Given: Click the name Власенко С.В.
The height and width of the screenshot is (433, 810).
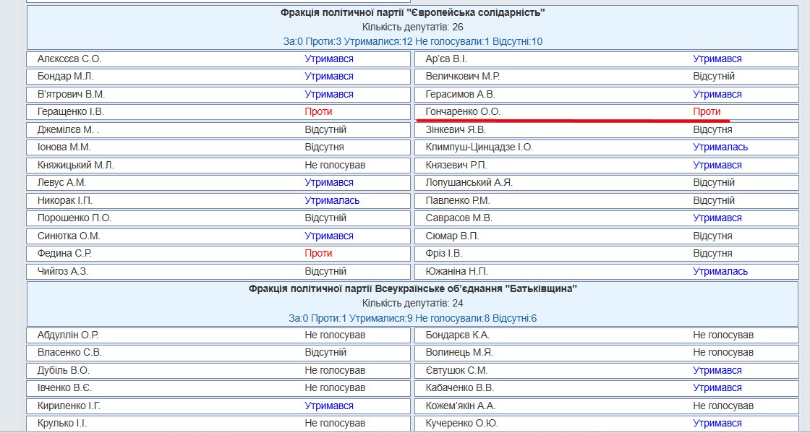Looking at the screenshot, I should 69,353.
